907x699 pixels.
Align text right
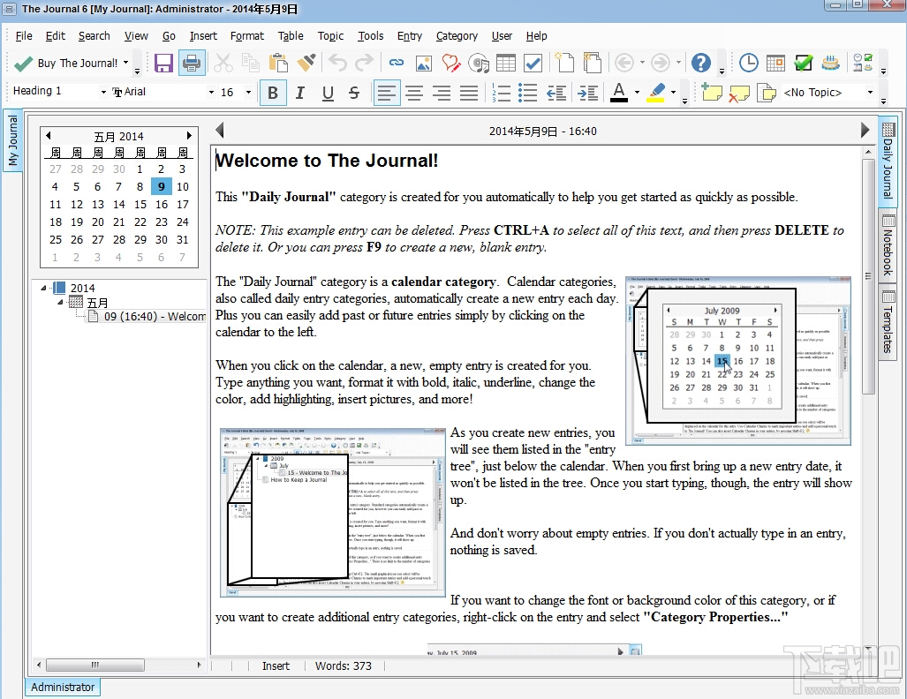click(x=442, y=93)
